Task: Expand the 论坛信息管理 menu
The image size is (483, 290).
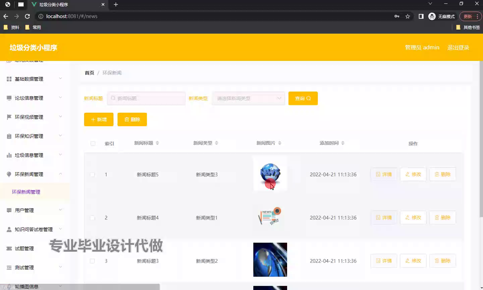Action: pyautogui.click(x=60, y=98)
